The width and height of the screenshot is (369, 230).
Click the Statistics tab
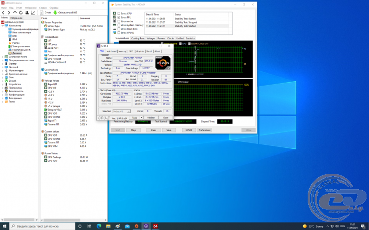190,38
